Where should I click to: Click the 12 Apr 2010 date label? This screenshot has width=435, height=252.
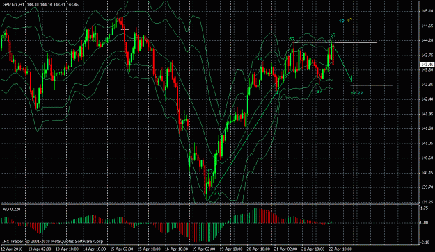tap(13, 249)
